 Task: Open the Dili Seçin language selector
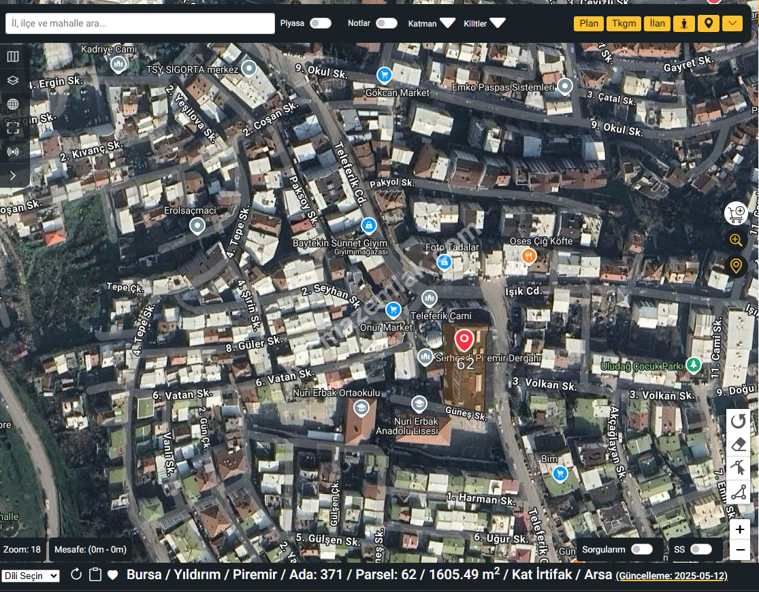31,576
